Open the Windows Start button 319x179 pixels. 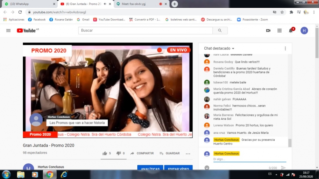pos(6,175)
